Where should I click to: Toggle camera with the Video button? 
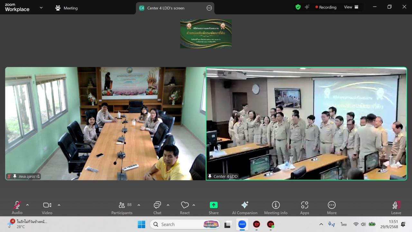coord(47,208)
